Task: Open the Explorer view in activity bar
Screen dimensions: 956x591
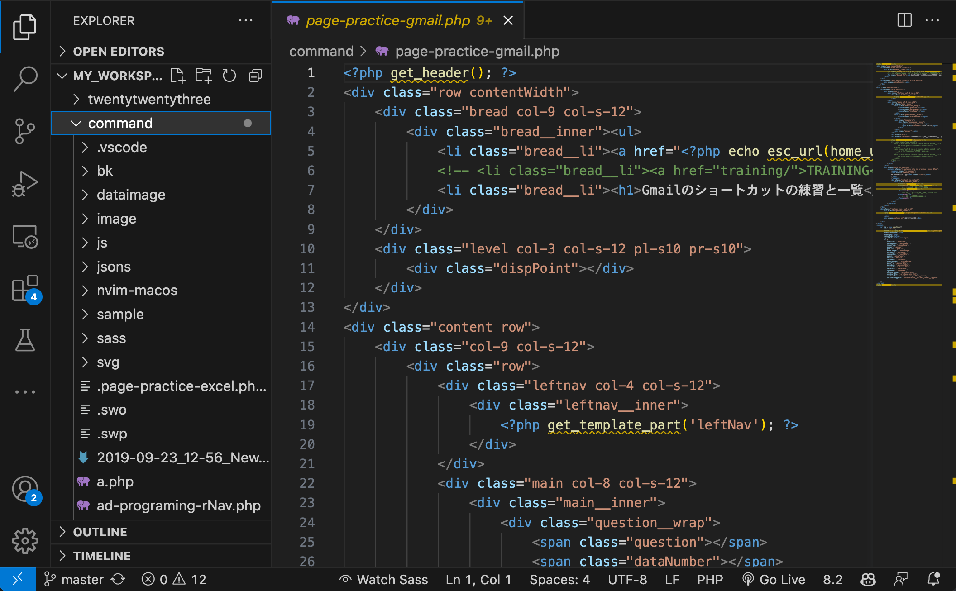Action: [x=25, y=27]
